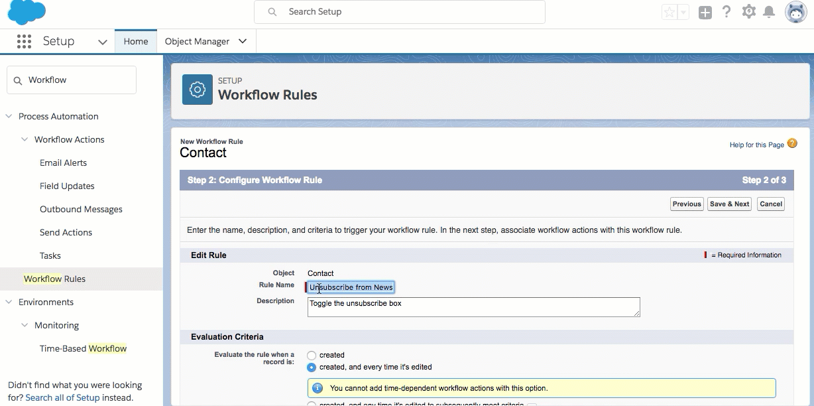This screenshot has height=406, width=814.
Task: Click the Cancel button
Action: point(771,204)
